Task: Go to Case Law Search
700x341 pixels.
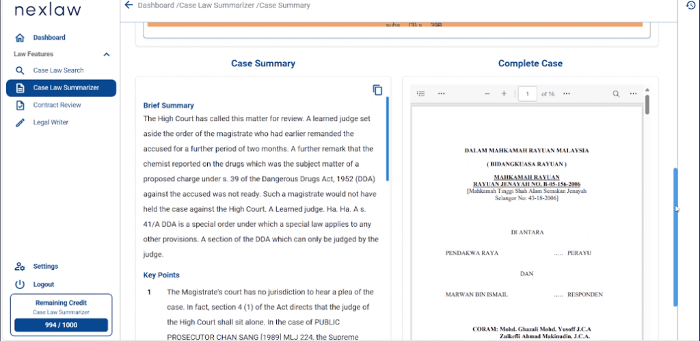Action: click(59, 70)
